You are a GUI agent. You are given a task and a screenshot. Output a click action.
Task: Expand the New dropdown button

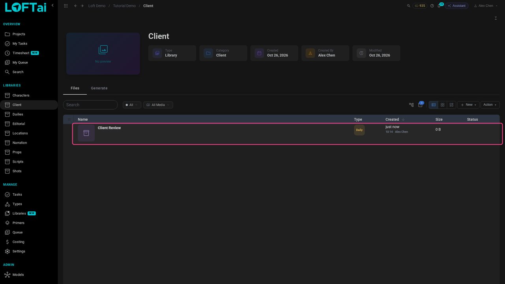[468, 105]
